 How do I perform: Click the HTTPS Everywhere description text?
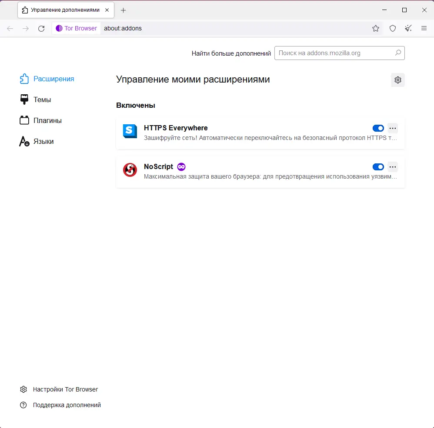(x=270, y=138)
